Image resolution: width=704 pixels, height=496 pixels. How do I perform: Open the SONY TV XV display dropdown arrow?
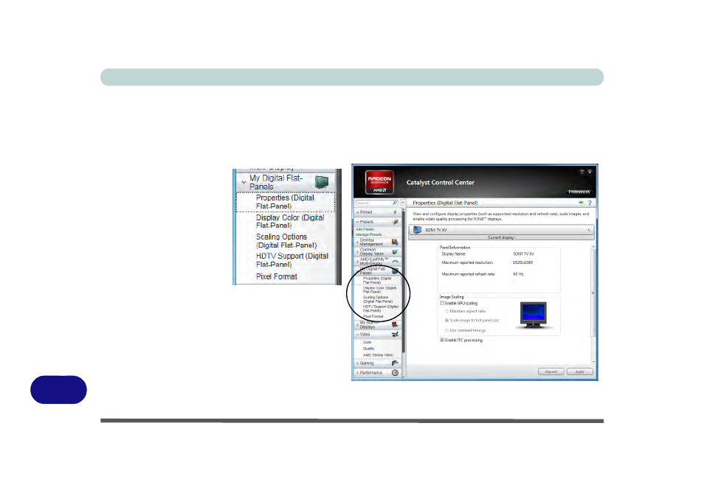pyautogui.click(x=588, y=230)
